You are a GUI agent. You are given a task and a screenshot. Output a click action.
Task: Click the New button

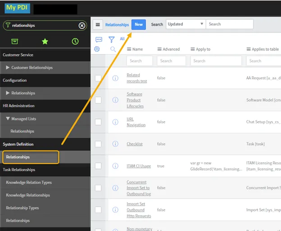(139, 25)
